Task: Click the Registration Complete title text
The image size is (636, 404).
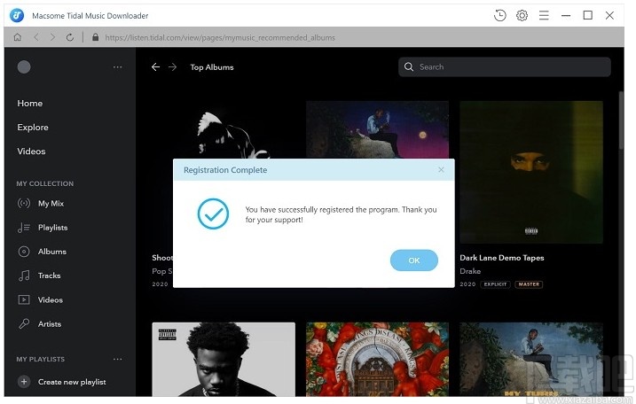Action: [x=225, y=170]
